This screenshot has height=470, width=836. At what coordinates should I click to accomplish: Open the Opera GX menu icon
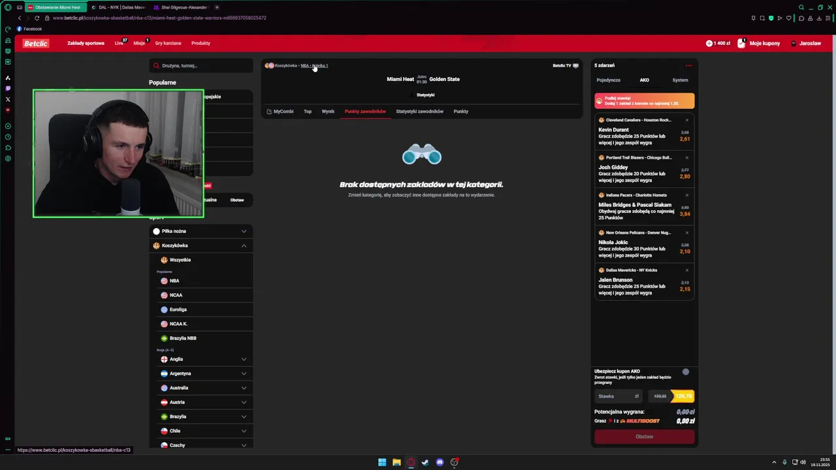(x=8, y=7)
